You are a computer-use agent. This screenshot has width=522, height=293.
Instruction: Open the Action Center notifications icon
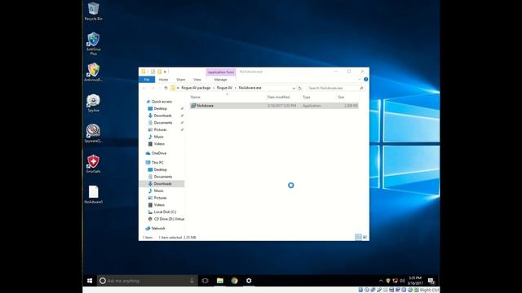[431, 281]
